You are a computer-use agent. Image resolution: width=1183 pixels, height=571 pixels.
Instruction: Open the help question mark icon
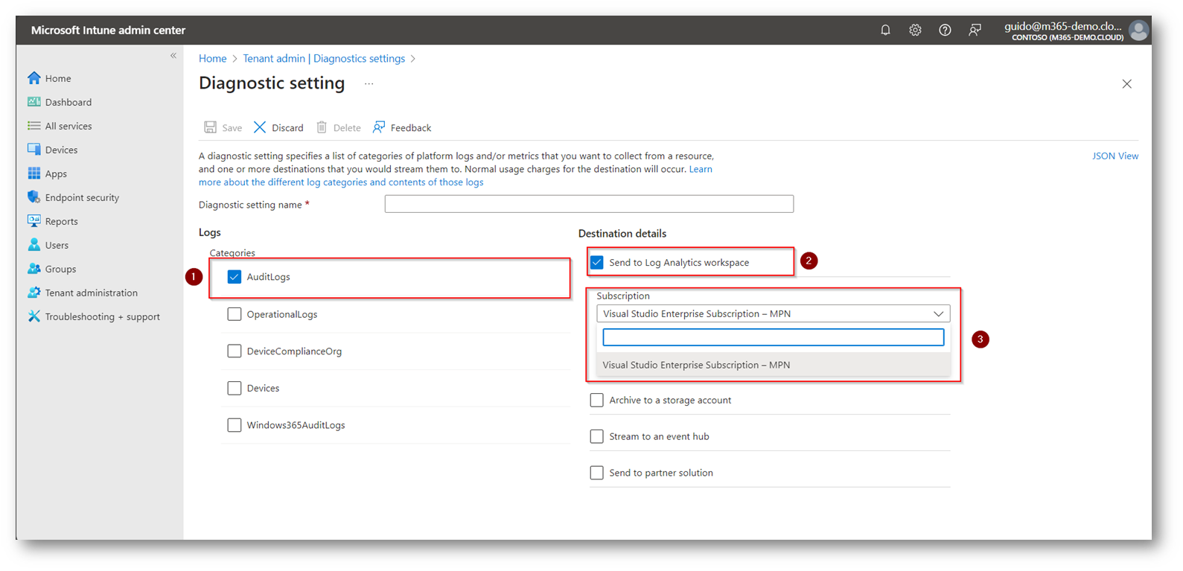945,31
